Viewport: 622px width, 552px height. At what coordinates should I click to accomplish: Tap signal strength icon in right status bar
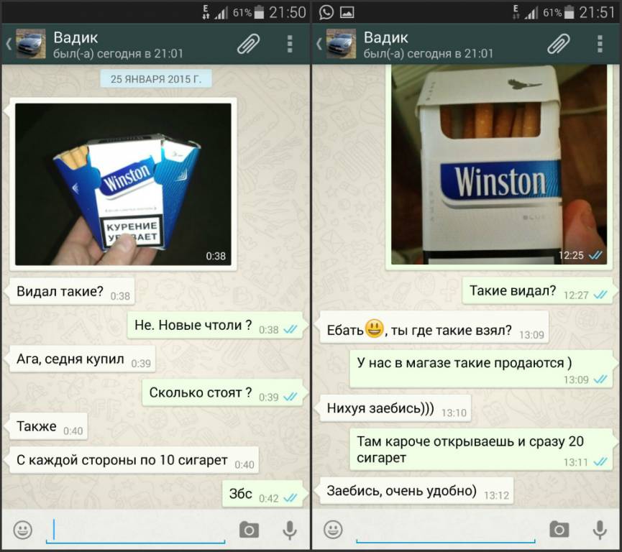click(x=531, y=13)
